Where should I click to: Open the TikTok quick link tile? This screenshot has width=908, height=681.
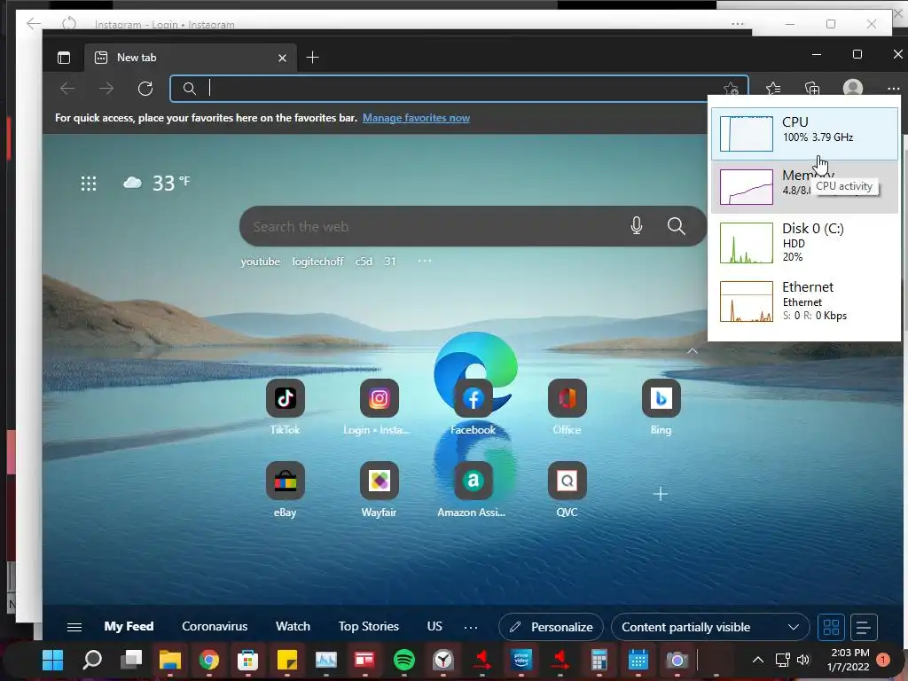pyautogui.click(x=285, y=398)
